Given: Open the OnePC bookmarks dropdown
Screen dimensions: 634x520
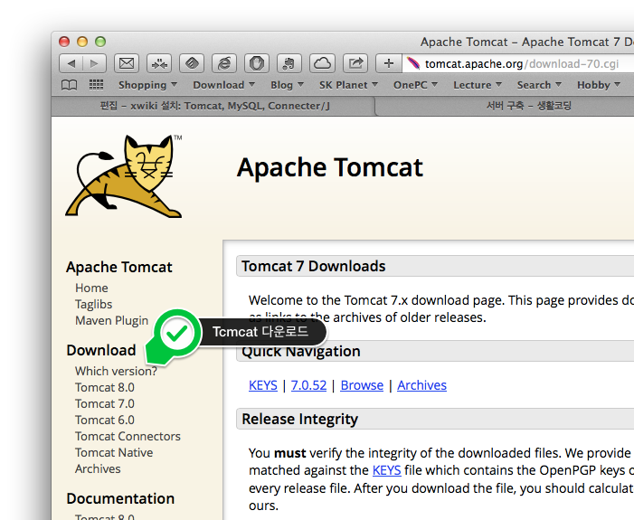Looking at the screenshot, I should 415,85.
